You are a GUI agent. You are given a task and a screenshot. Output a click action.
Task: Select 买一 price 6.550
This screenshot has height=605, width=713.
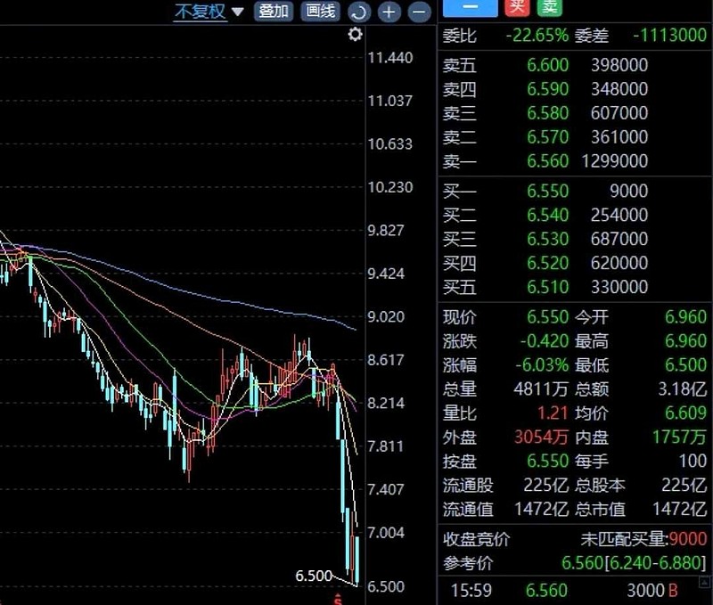[547, 192]
